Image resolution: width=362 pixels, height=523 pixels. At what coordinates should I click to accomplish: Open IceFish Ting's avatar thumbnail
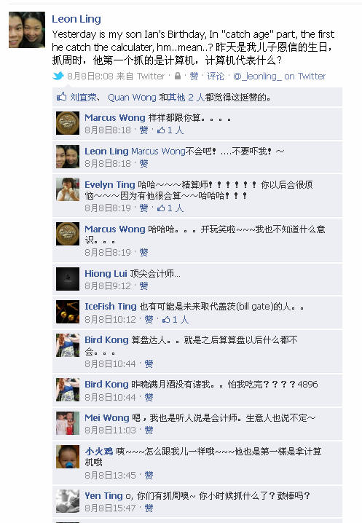point(68,312)
